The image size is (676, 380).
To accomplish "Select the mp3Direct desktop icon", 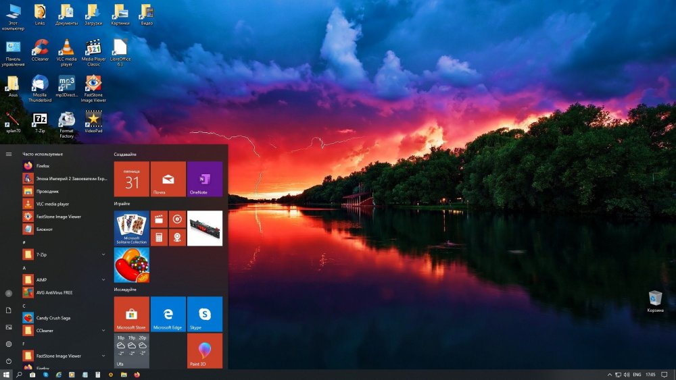I will point(66,86).
